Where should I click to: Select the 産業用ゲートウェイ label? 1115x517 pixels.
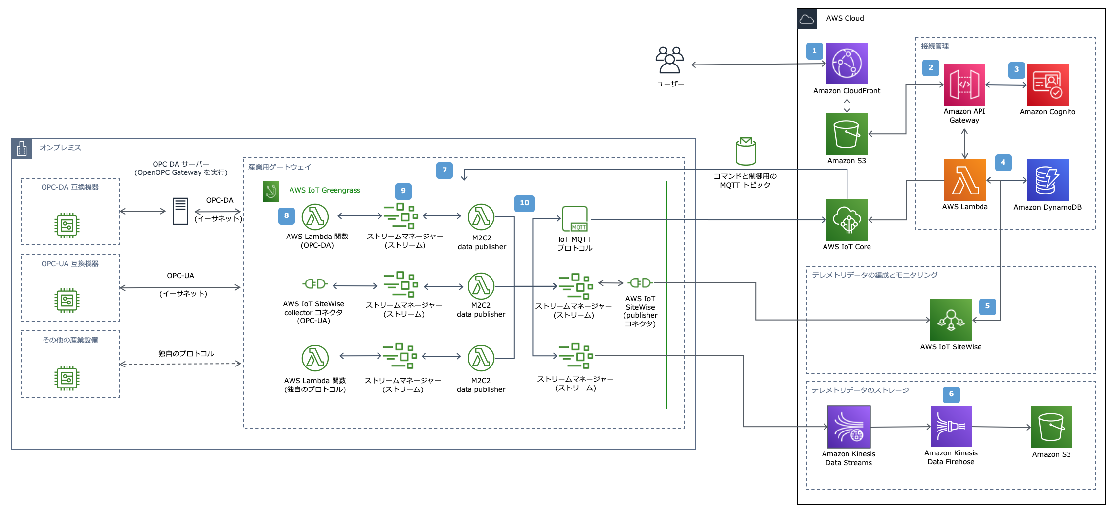click(x=280, y=167)
